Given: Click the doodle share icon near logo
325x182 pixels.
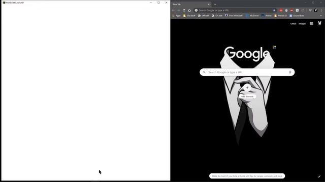Looking at the screenshot, I should click(x=274, y=47).
